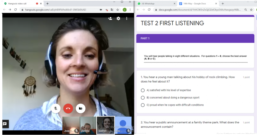The image size is (257, 135).
Task: Click the site lock icon in Hangouts address bar
Action: 22,10
